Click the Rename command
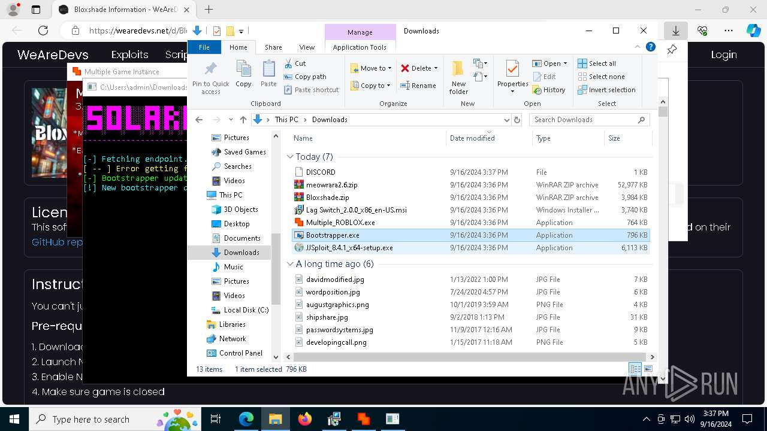The width and height of the screenshot is (767, 431). point(418,86)
